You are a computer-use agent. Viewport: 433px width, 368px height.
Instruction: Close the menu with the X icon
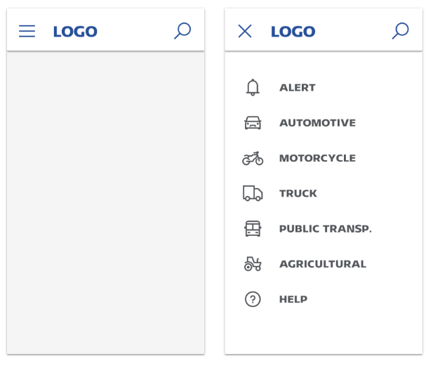(x=245, y=31)
